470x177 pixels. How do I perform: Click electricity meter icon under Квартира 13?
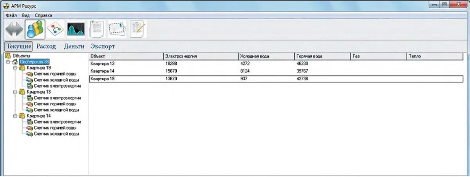click(x=30, y=98)
